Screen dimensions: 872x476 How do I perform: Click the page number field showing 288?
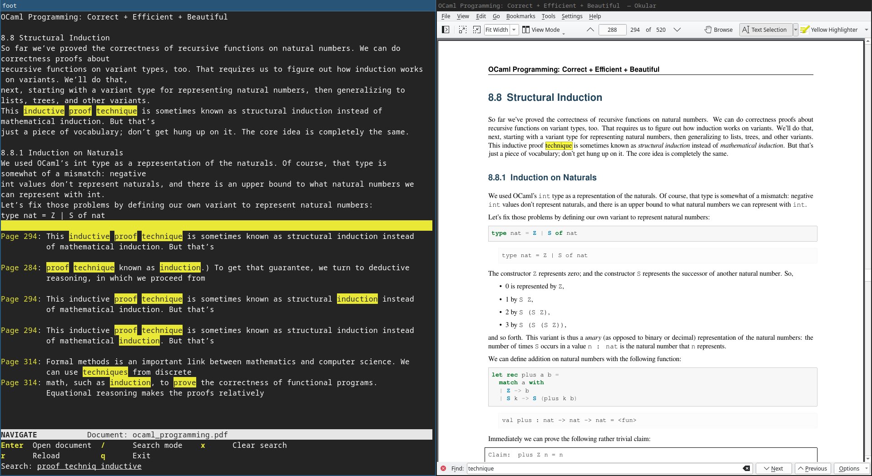tap(612, 30)
